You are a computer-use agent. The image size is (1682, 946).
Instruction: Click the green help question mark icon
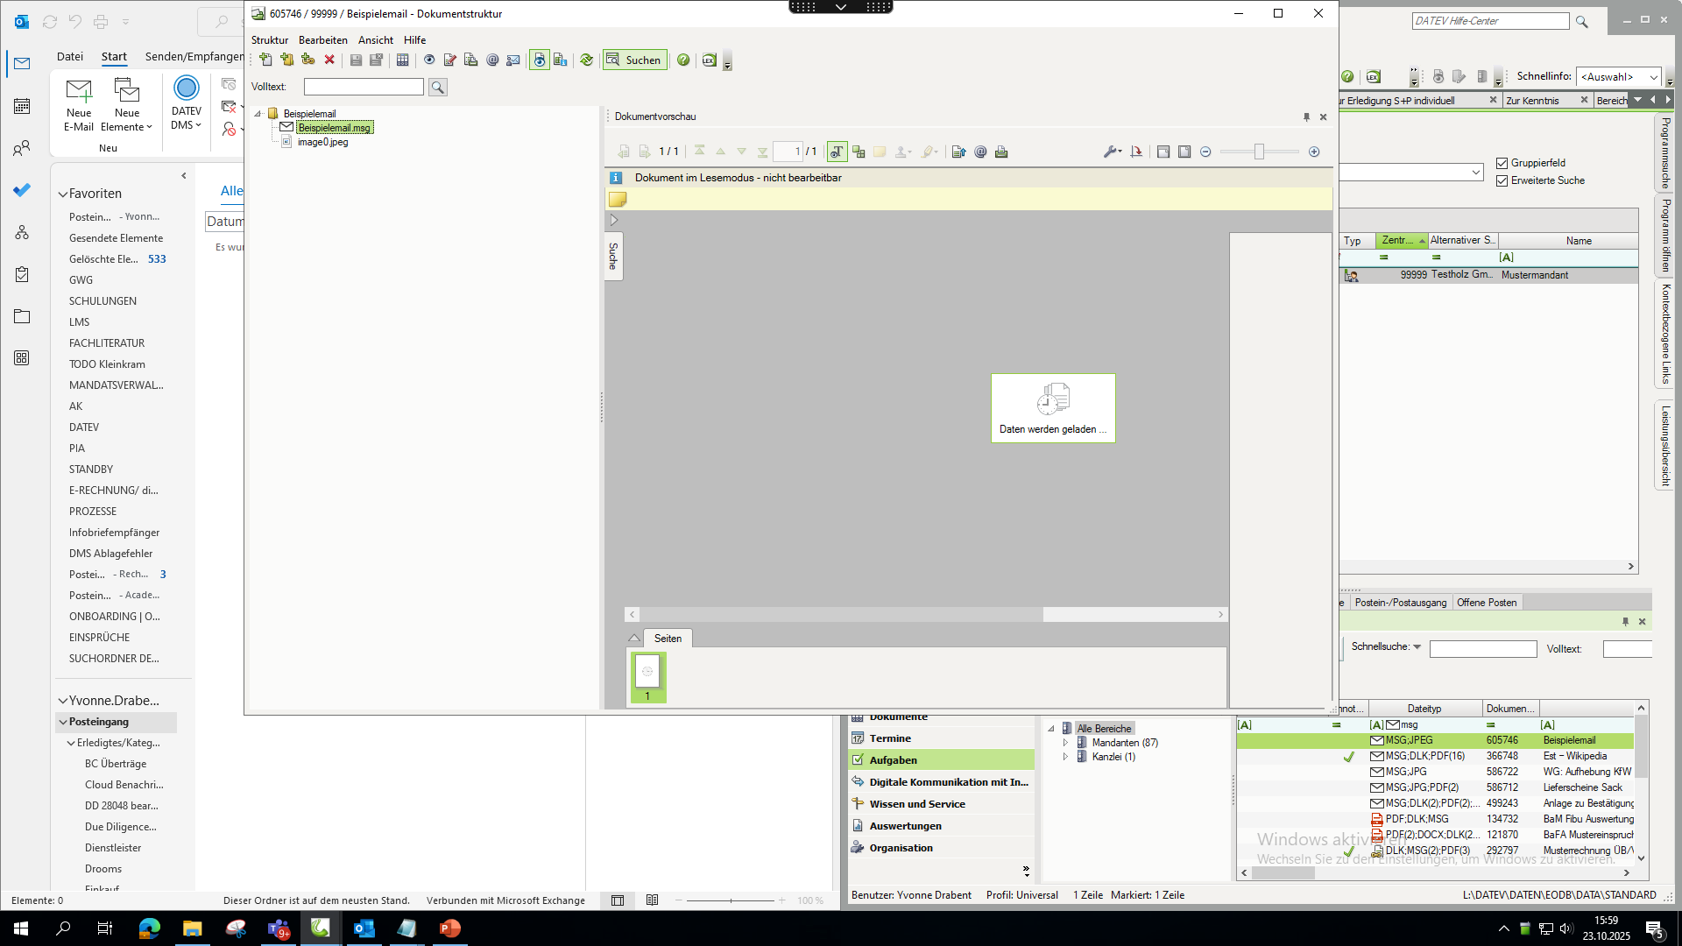click(683, 60)
